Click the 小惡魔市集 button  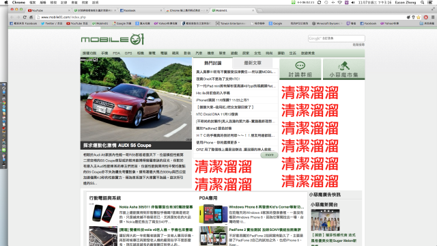coord(343,69)
